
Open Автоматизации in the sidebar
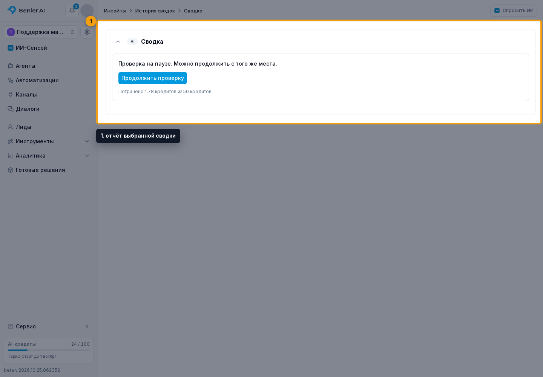click(x=49, y=80)
